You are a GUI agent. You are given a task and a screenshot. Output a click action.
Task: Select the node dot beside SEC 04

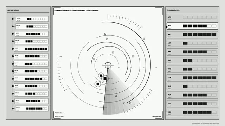pyautogui.click(x=13, y=41)
